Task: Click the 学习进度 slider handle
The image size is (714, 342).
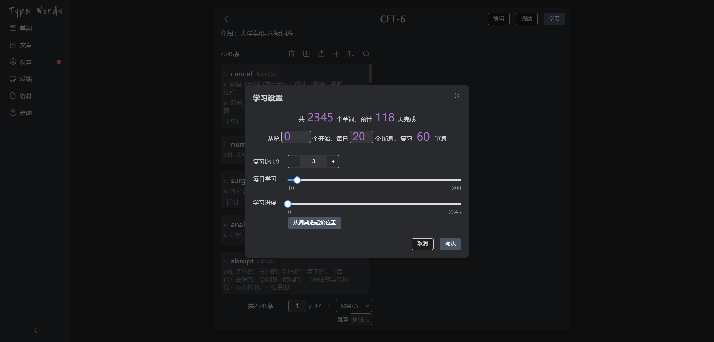Action: point(288,204)
